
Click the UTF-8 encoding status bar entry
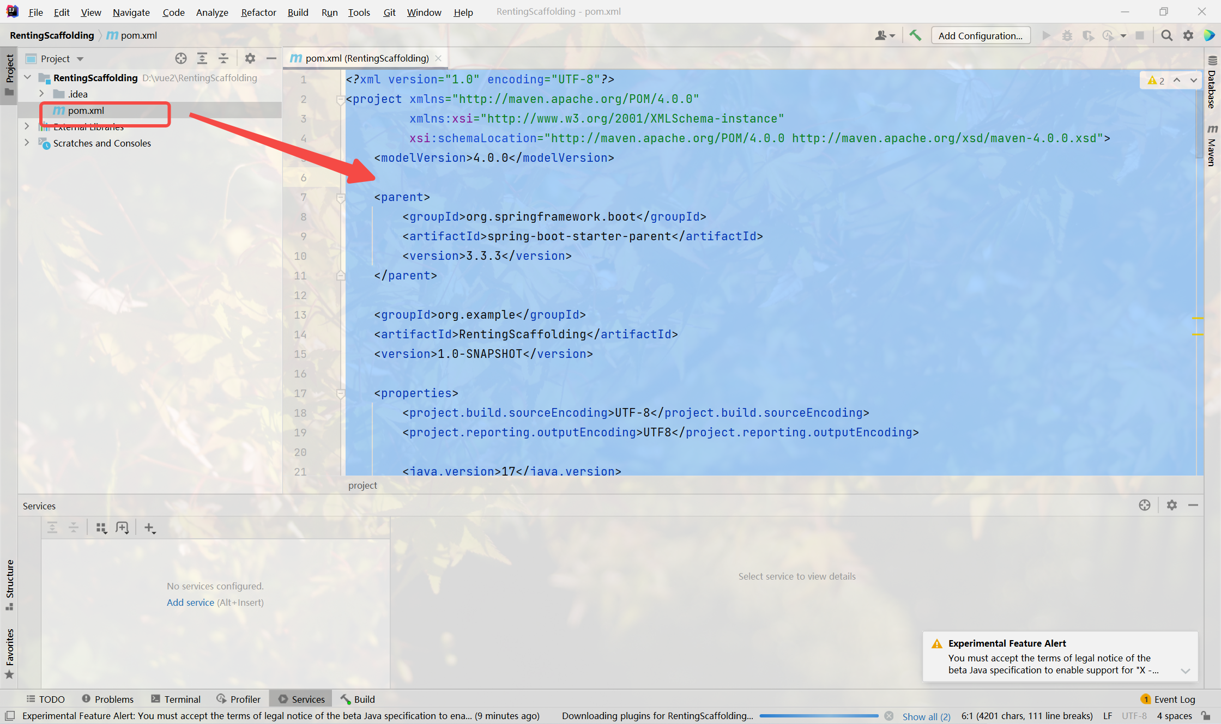tap(1134, 716)
